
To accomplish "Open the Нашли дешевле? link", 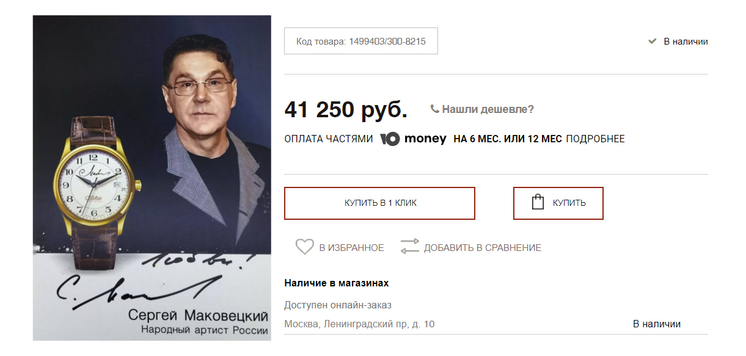I will 488,109.
